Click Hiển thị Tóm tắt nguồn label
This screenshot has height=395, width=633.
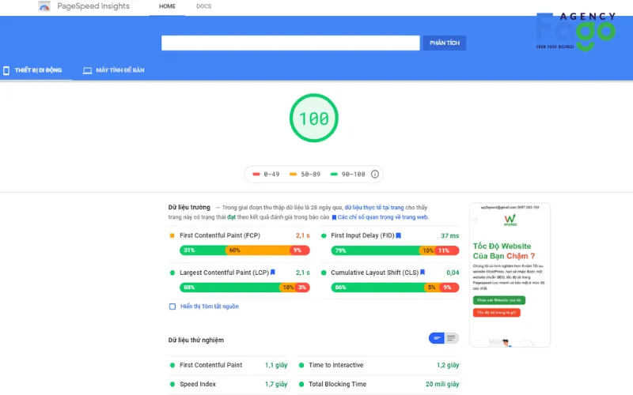210,307
